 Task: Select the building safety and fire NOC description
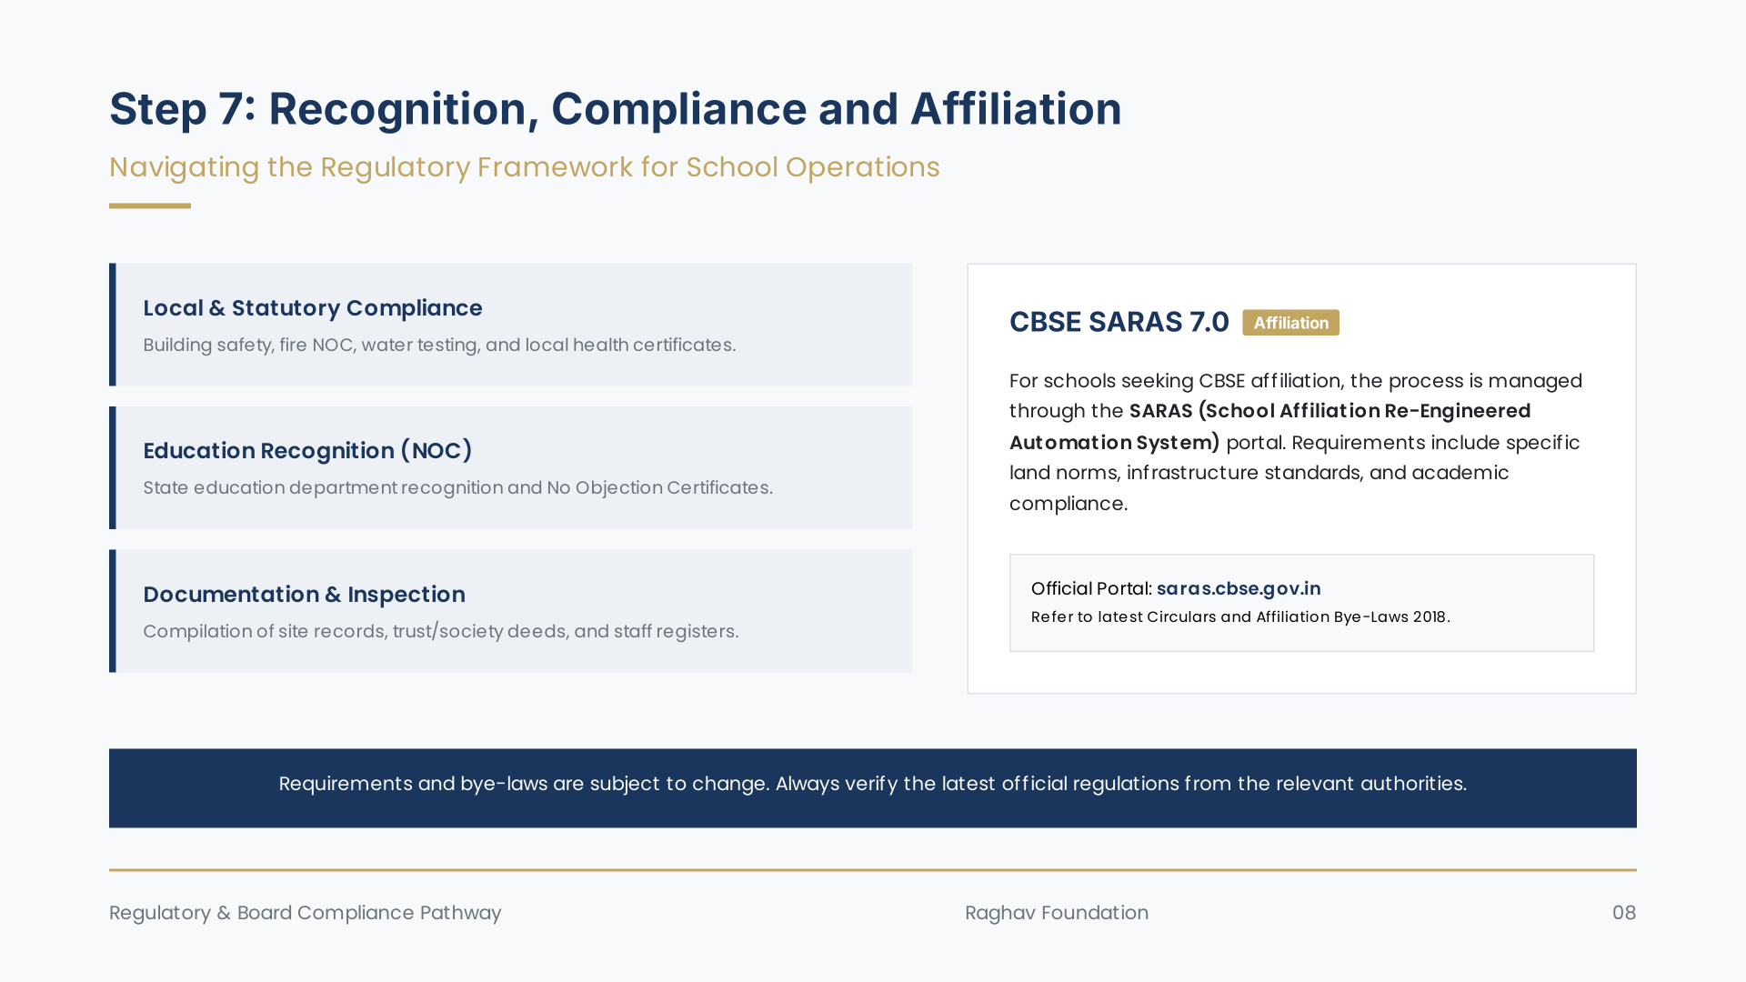[x=439, y=346]
